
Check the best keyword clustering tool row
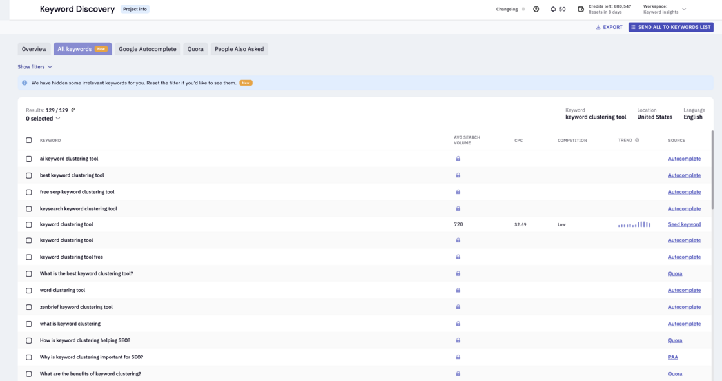[29, 175]
